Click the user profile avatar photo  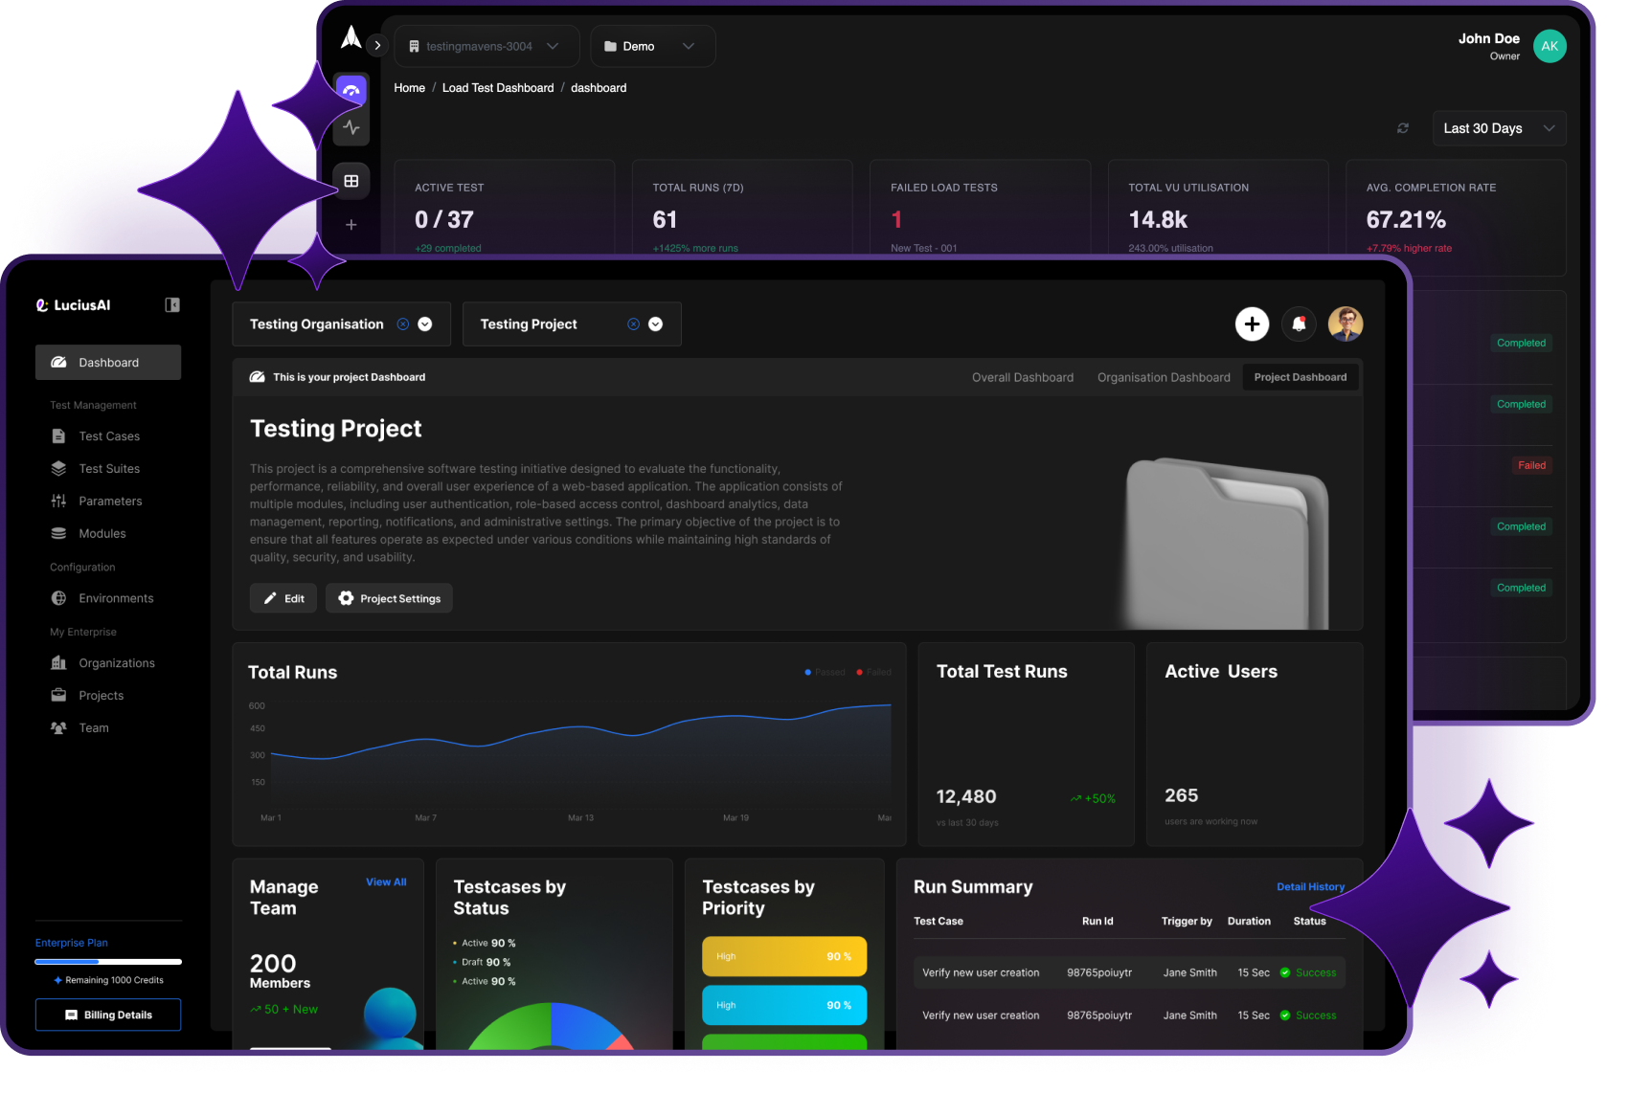(1346, 324)
